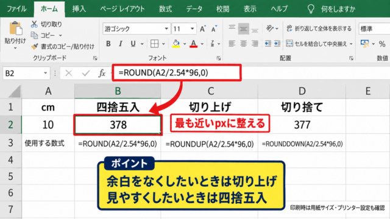Open 標準 number format dropdown
The width and height of the screenshot is (390, 219).
374,29
